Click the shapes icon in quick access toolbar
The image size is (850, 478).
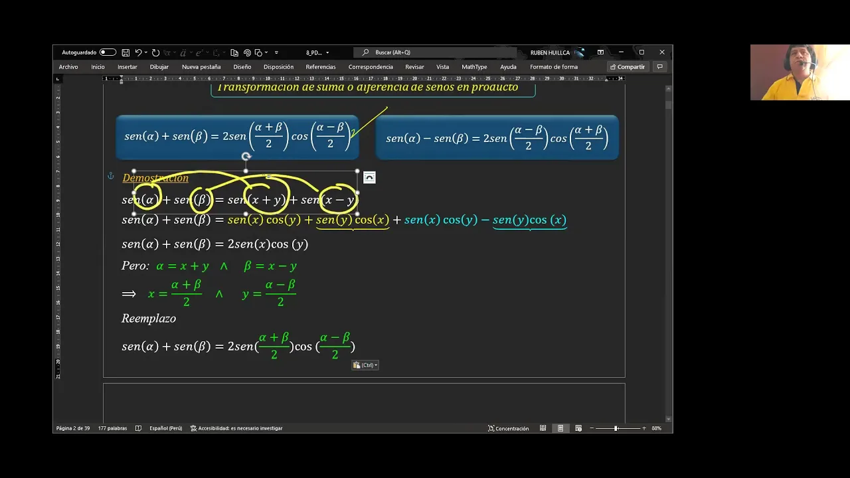point(258,52)
